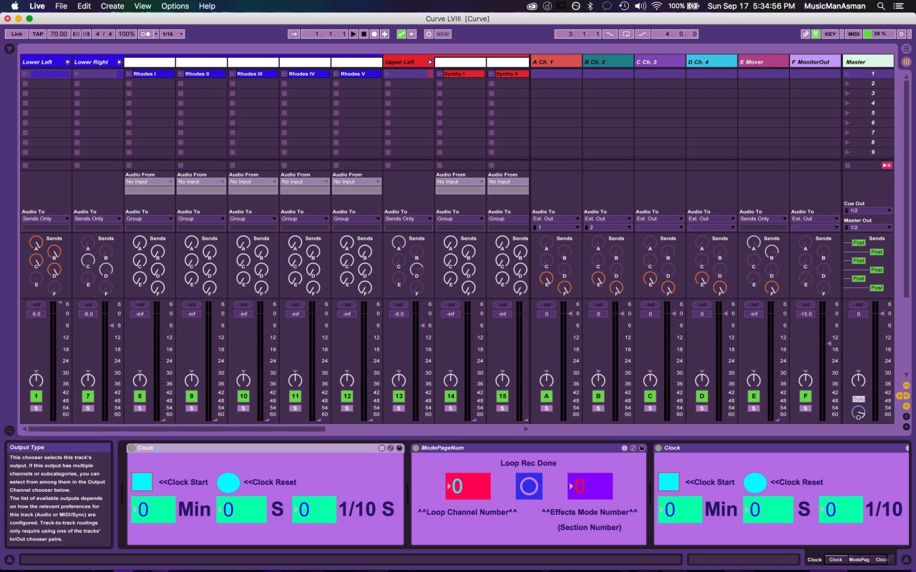Click the TAP tempo button
The width and height of the screenshot is (916, 572).
[38, 34]
